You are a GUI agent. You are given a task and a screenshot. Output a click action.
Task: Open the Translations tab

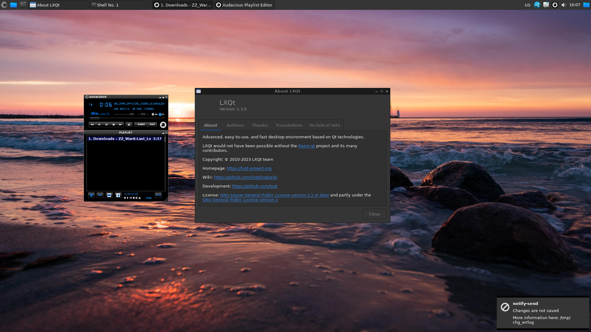pos(289,125)
